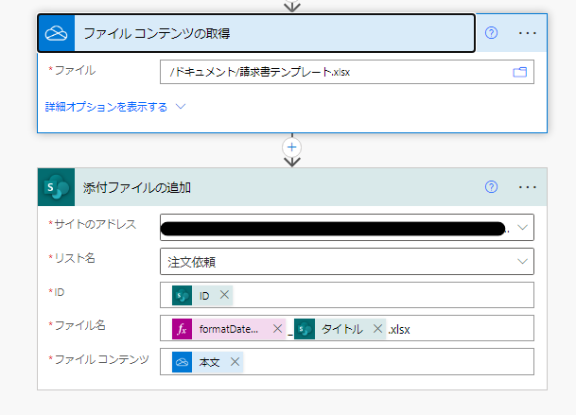This screenshot has width=576, height=415.
Task: Open the サイトのアドレス dropdown
Action: pos(522,227)
